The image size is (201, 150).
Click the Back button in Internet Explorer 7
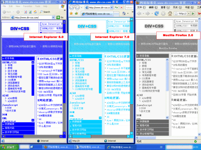click(x=72, y=8)
